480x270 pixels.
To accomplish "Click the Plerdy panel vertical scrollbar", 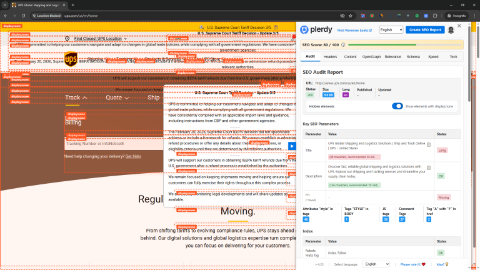I will pyautogui.click(x=469, y=64).
